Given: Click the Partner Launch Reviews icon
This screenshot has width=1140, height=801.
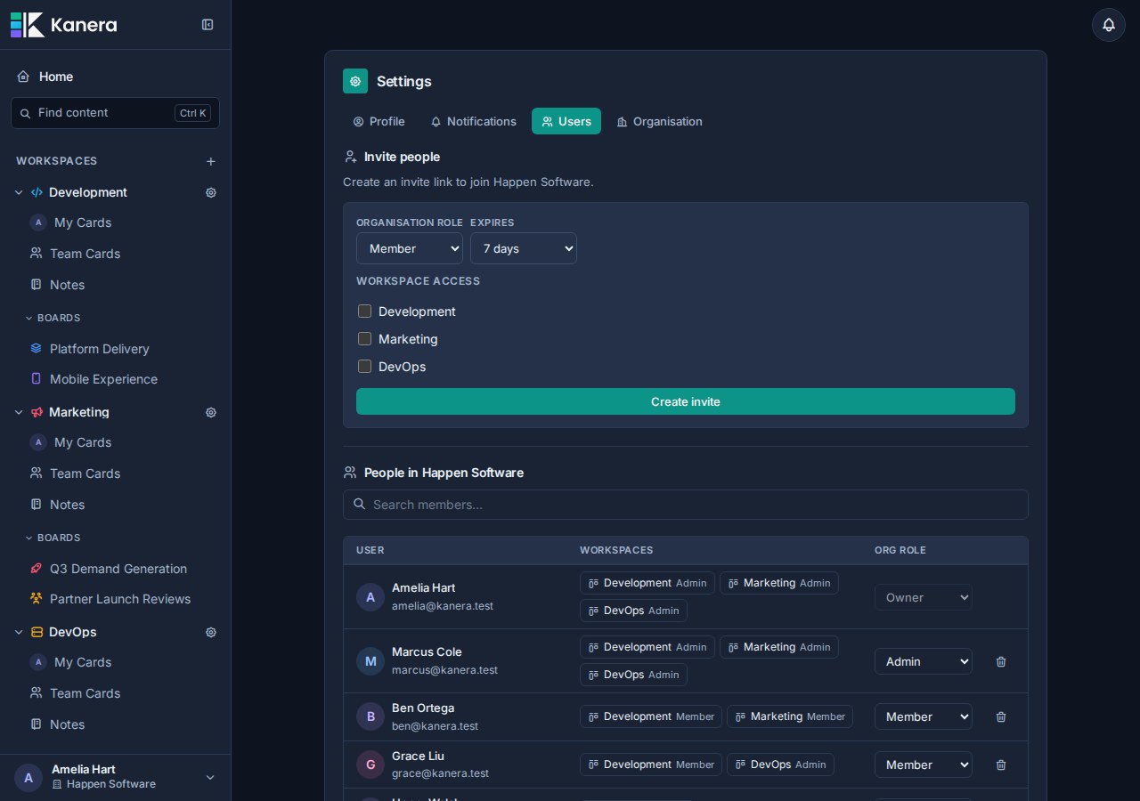Looking at the screenshot, I should 36,598.
